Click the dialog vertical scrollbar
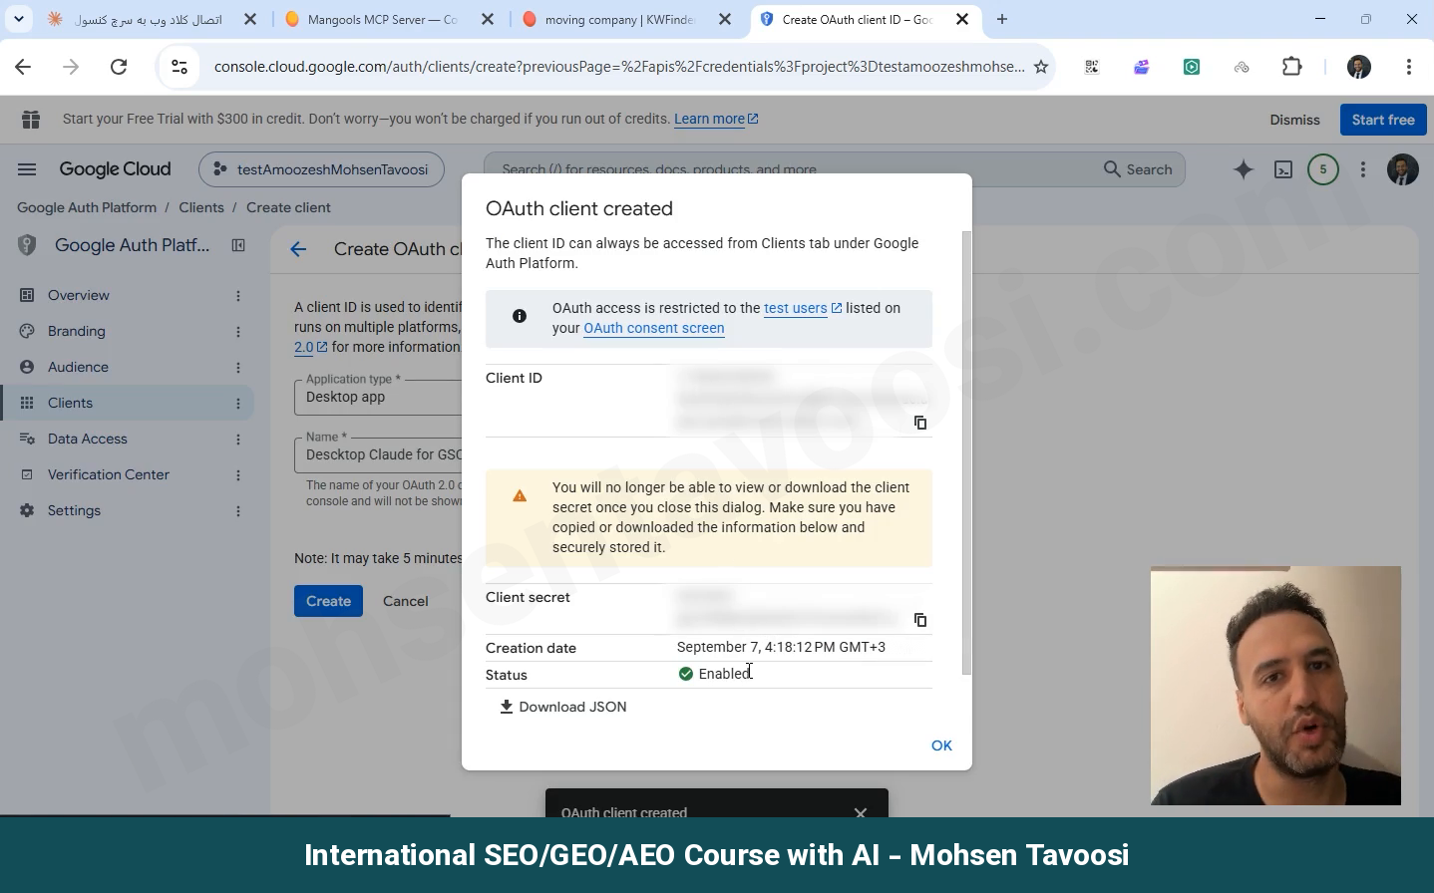 coord(965,452)
